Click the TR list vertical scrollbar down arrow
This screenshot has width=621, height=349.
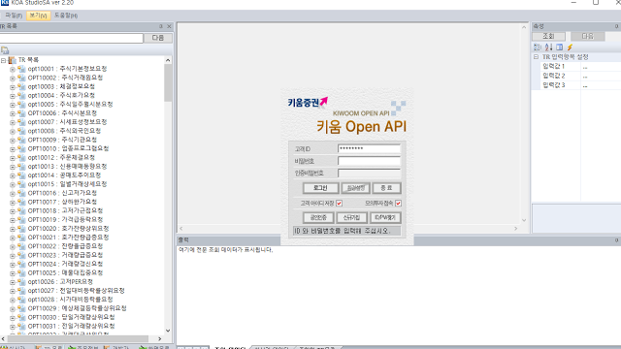(x=168, y=331)
